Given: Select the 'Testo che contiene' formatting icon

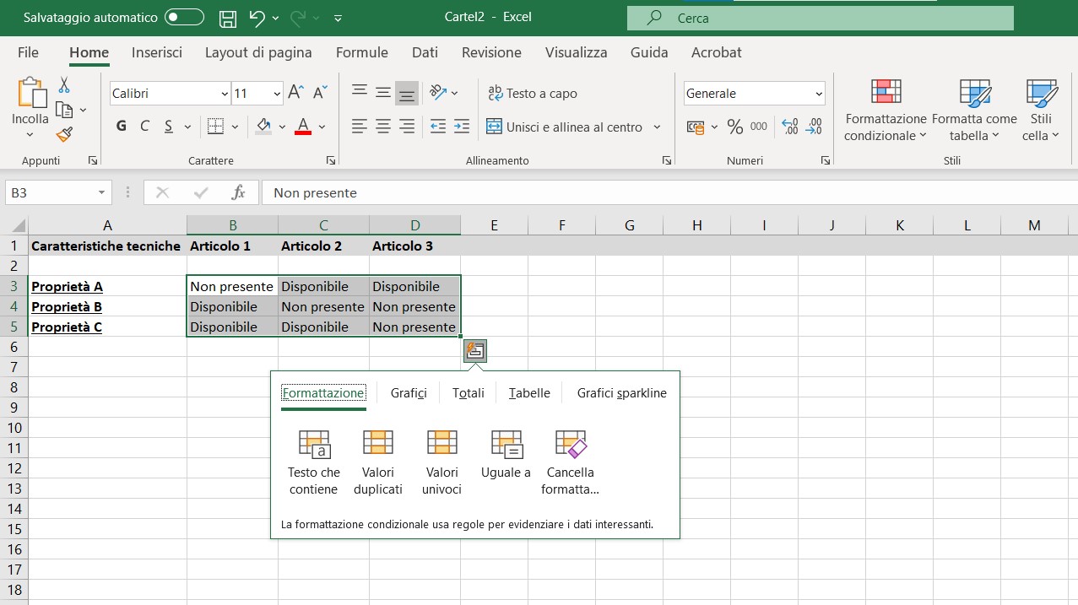Looking at the screenshot, I should click(x=313, y=444).
